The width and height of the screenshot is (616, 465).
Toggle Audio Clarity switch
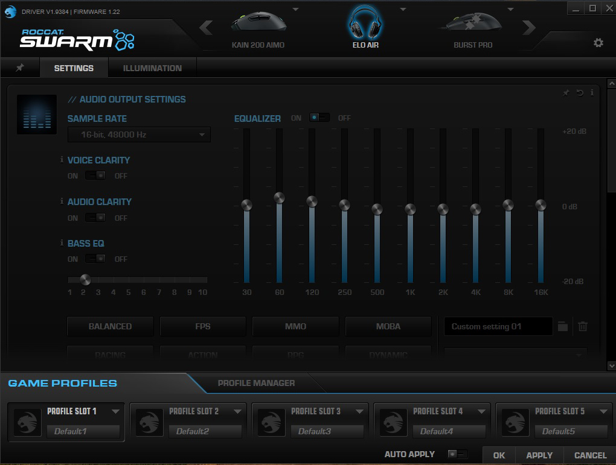point(95,217)
